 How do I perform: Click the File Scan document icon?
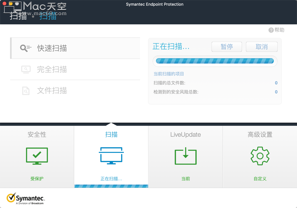(x=26, y=91)
